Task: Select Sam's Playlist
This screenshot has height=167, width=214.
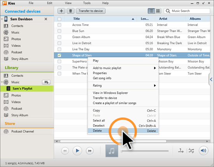Action: [x=27, y=88]
